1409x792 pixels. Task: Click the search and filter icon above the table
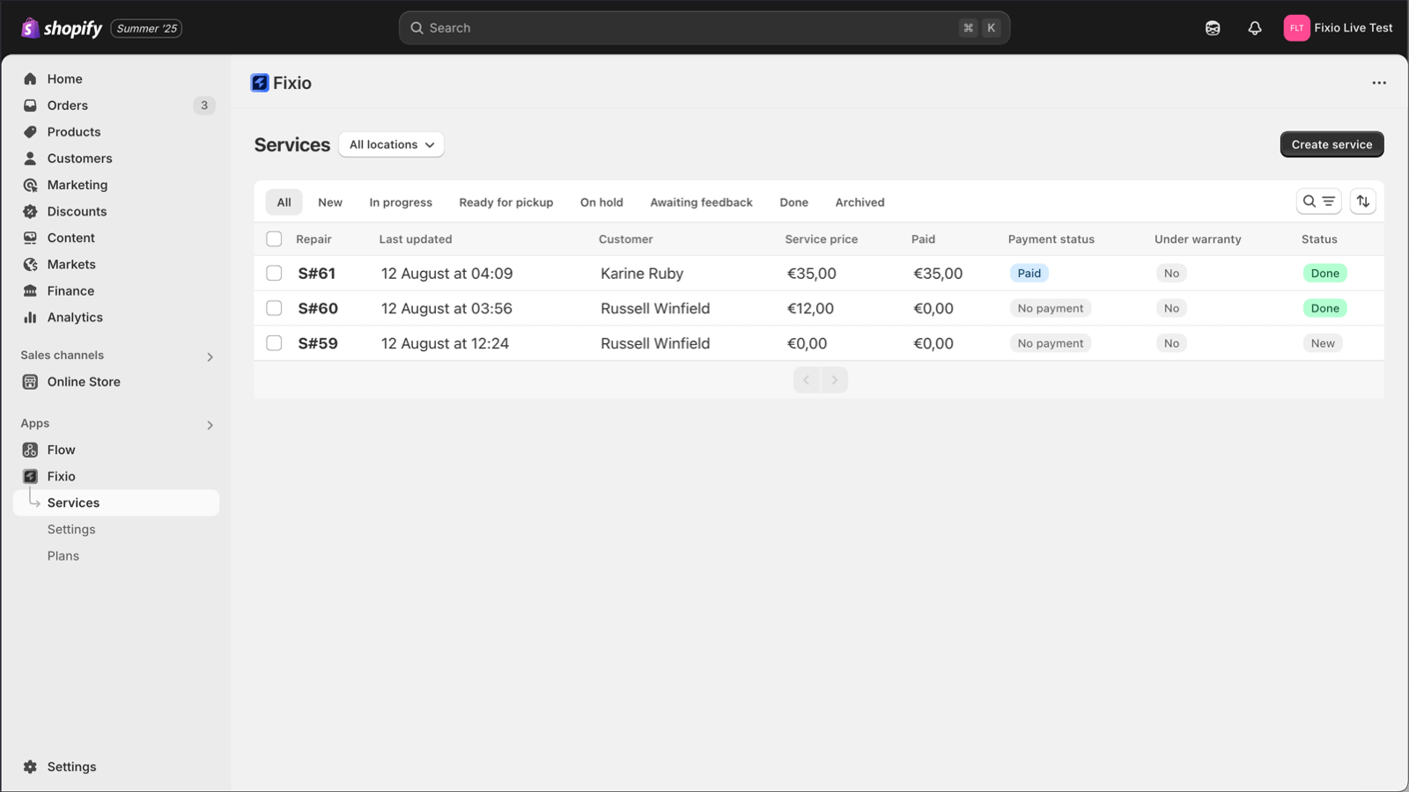click(1318, 202)
